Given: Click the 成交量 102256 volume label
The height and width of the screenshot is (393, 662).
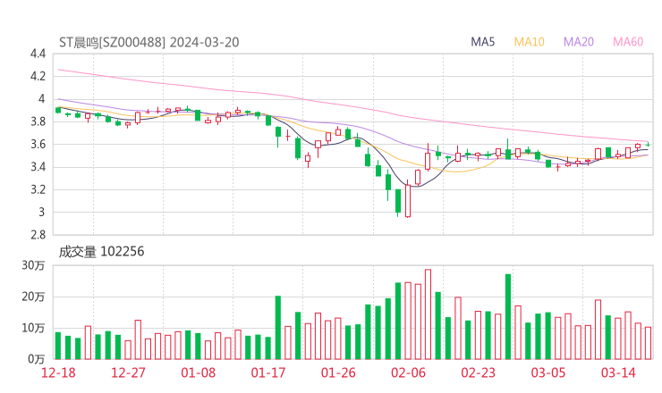Looking at the screenshot, I should point(101,251).
